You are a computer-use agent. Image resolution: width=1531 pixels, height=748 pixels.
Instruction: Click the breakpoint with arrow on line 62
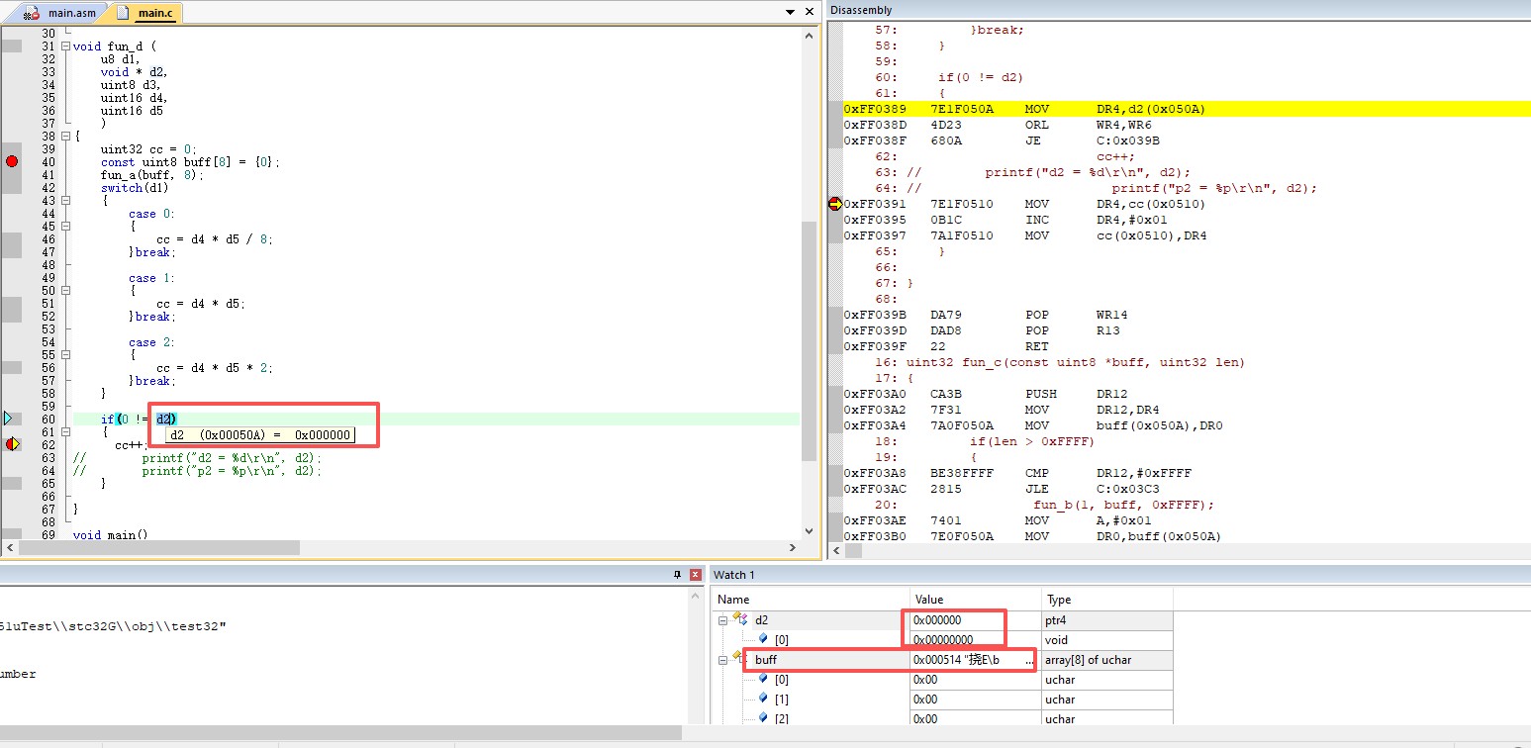pos(12,444)
